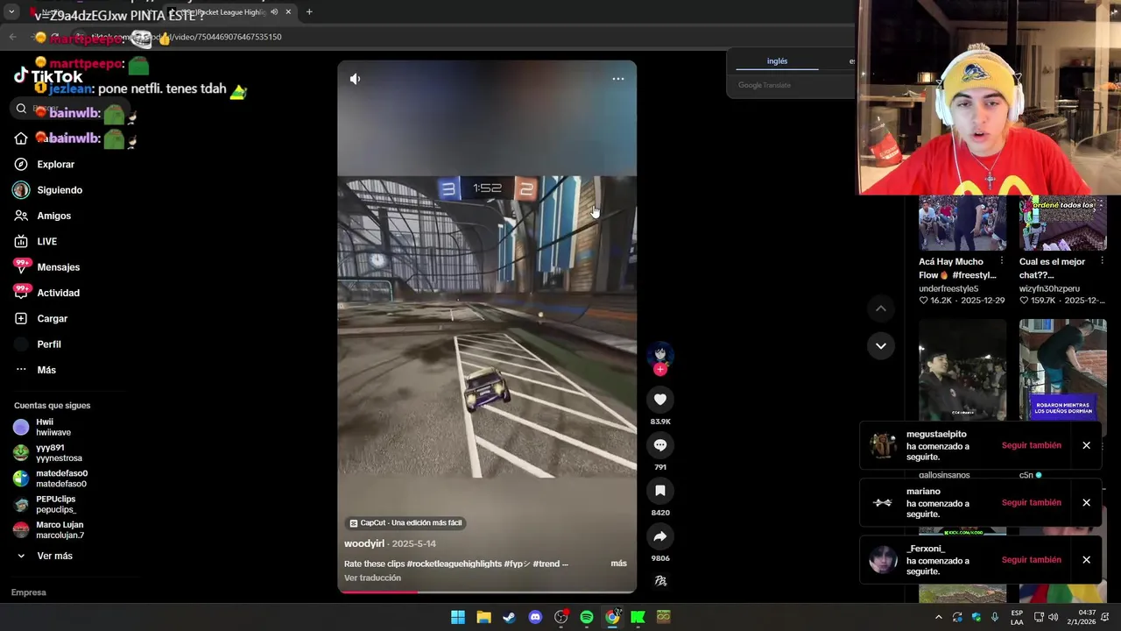Open woodyirl creator profile name
The height and width of the screenshot is (631, 1121).
[364, 543]
